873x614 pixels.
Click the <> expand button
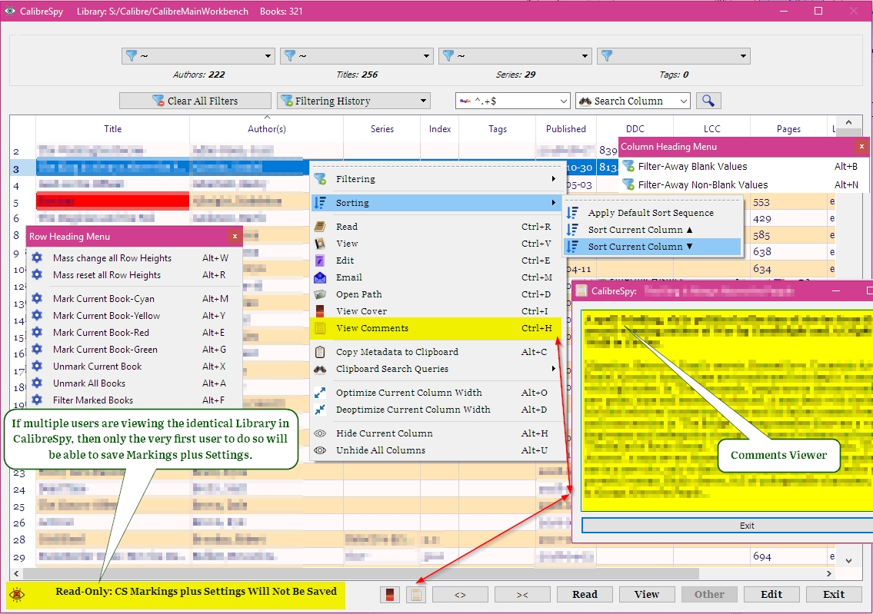[460, 595]
